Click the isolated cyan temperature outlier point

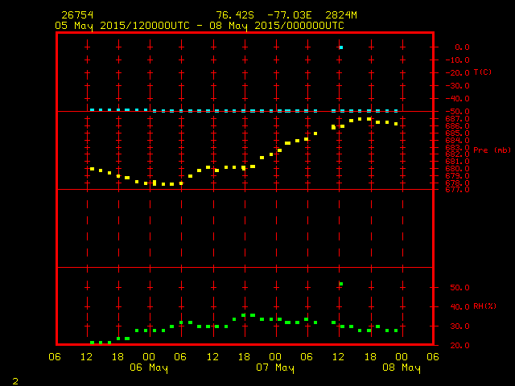[341, 47]
